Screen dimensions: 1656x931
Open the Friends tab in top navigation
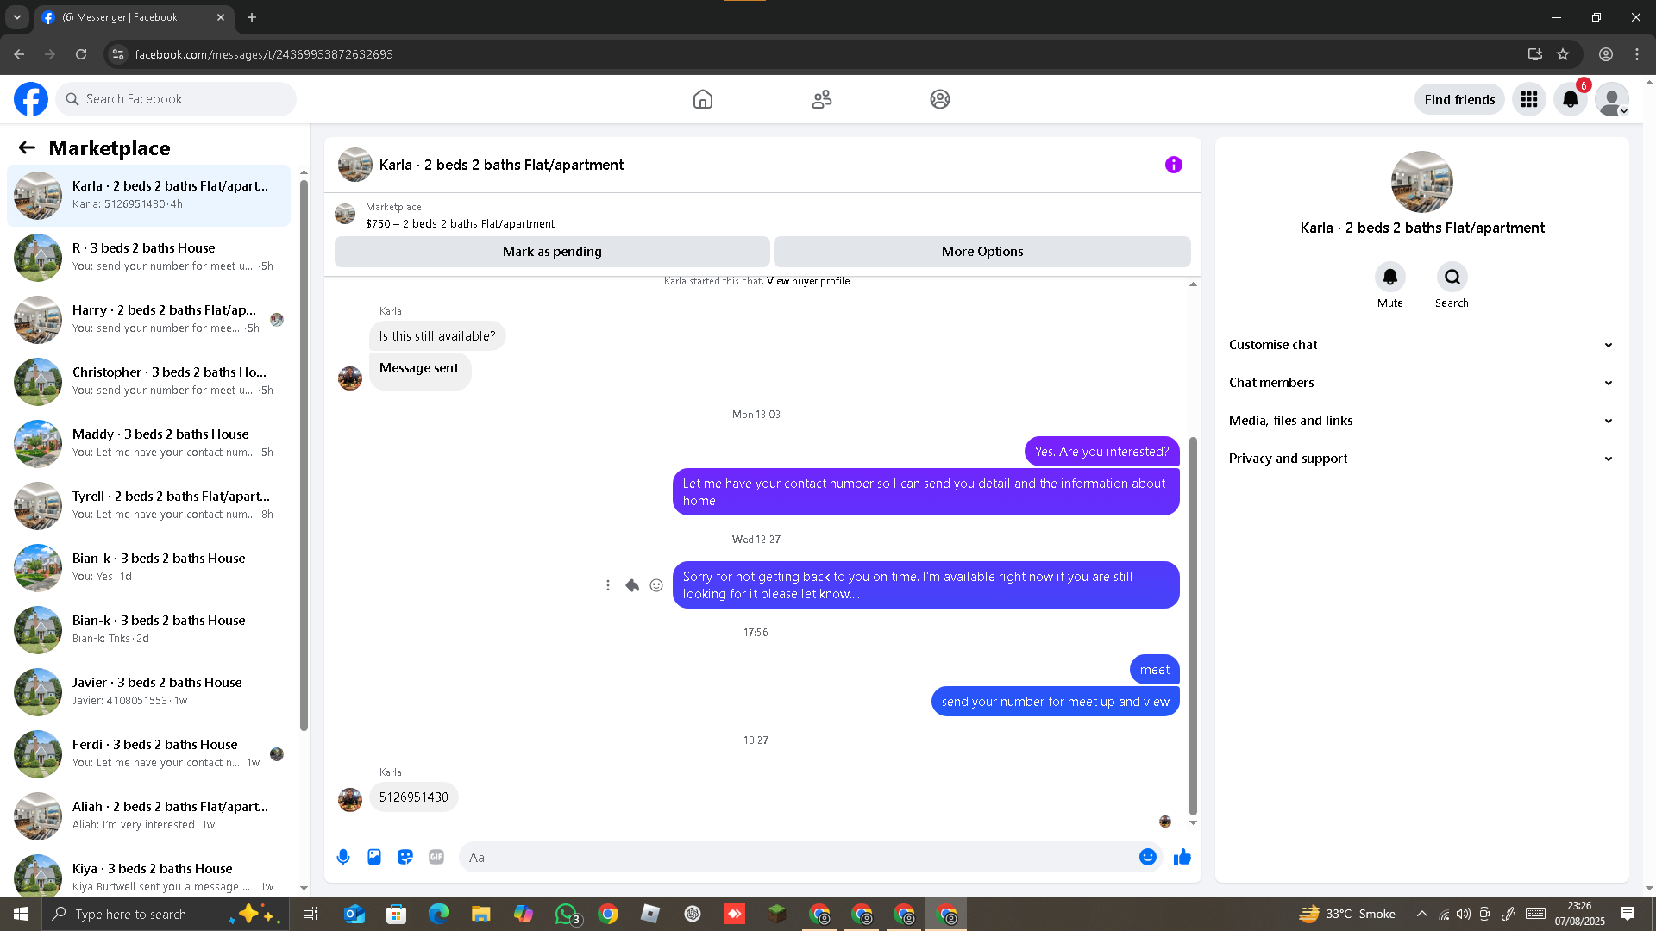(x=822, y=100)
